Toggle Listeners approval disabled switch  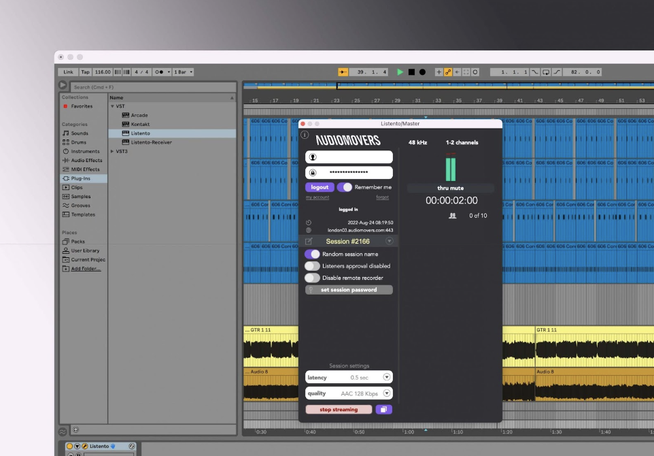point(312,266)
